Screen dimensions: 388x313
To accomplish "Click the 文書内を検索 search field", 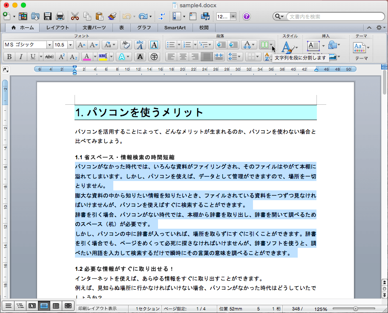I will [x=335, y=17].
